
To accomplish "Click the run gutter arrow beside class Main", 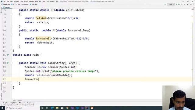I will tap(8, 55).
